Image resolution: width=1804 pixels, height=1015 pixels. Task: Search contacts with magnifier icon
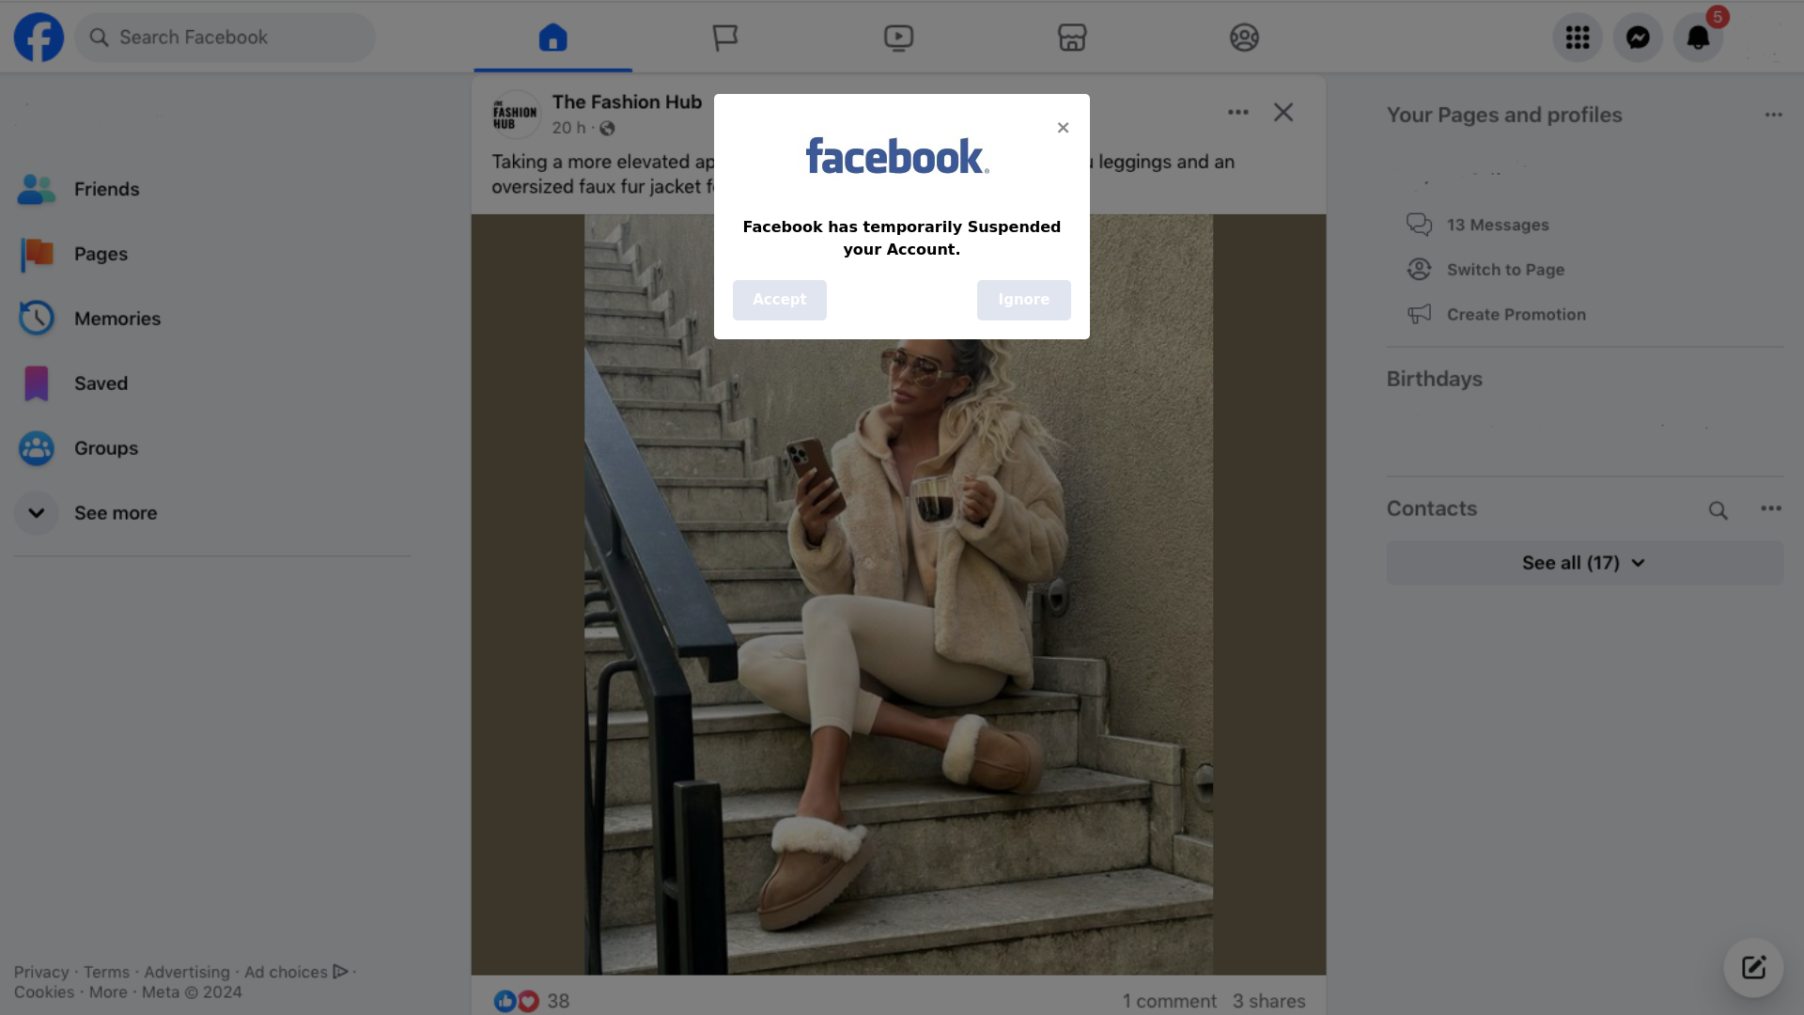(x=1718, y=510)
